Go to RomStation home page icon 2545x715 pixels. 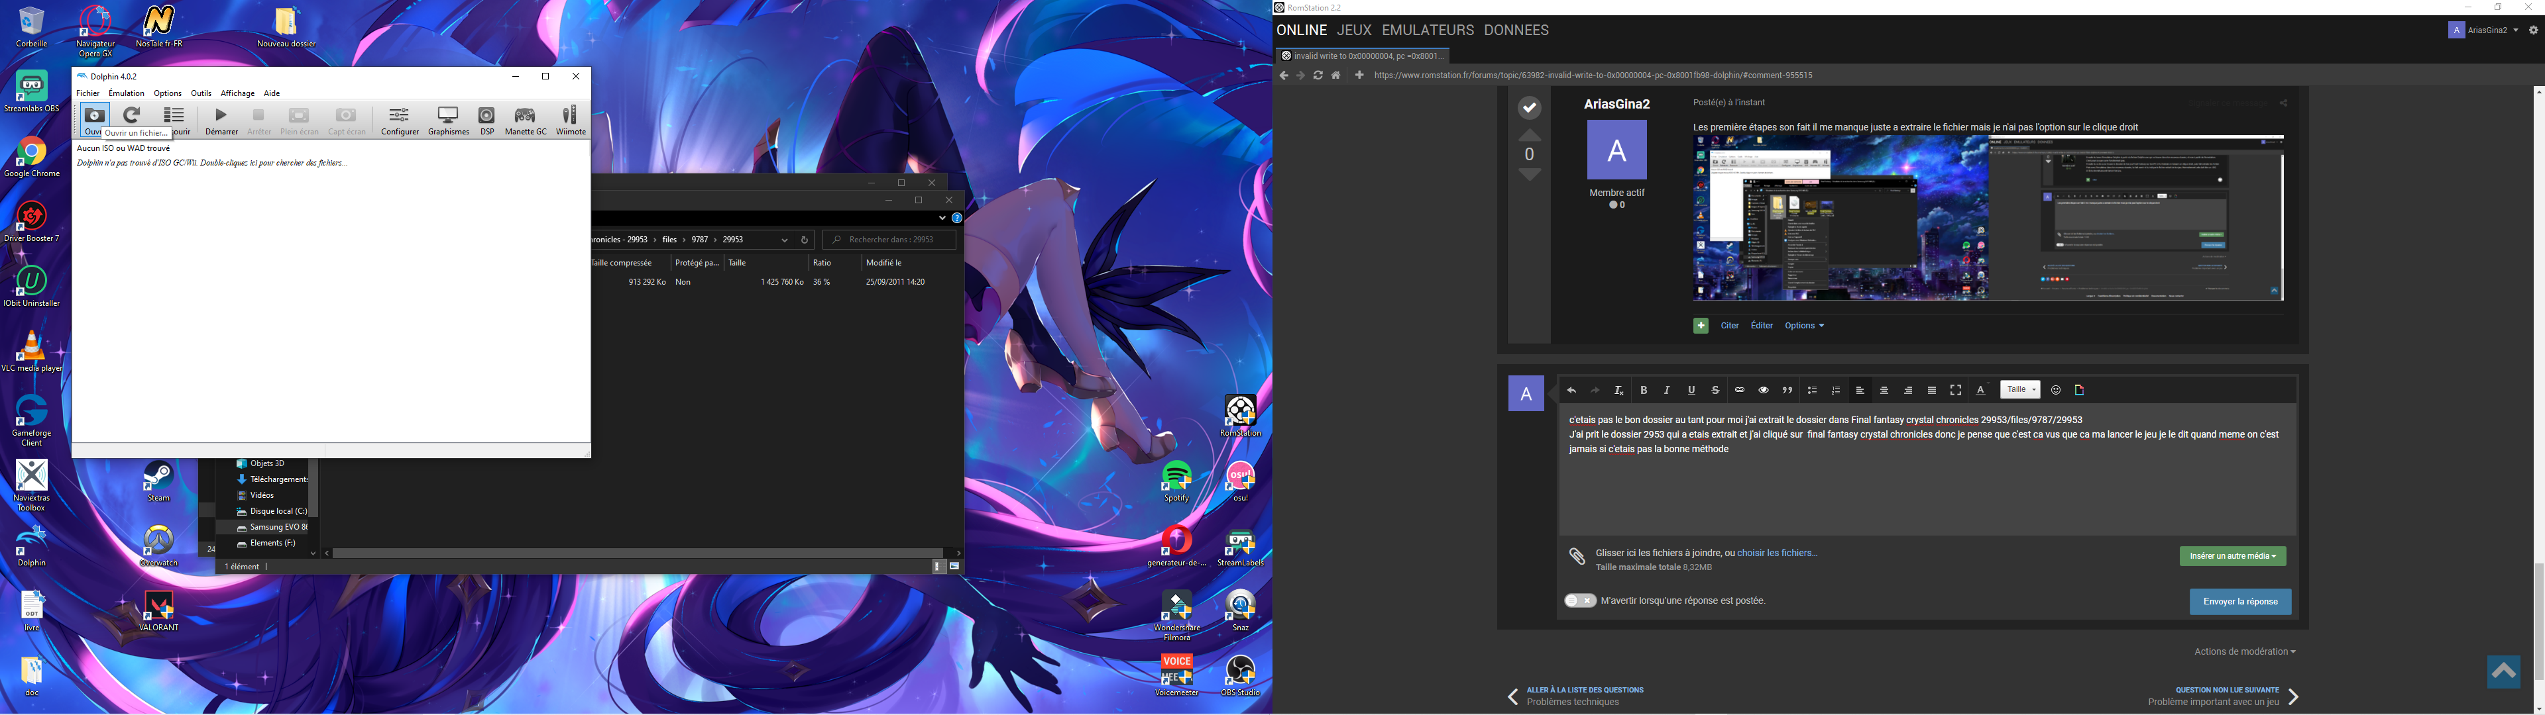[1335, 75]
